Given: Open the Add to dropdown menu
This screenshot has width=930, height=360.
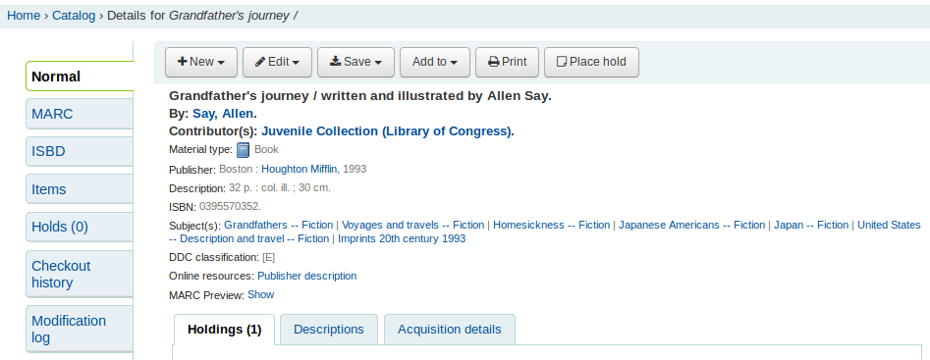Looking at the screenshot, I should click(x=435, y=62).
